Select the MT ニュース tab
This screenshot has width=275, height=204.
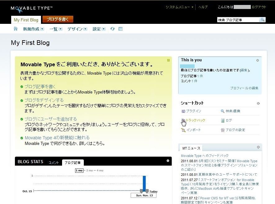(191, 148)
